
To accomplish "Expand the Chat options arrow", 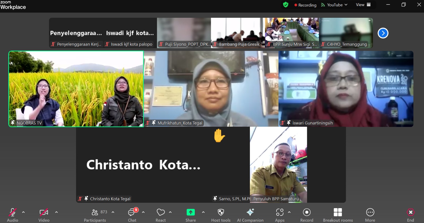I will [143, 212].
